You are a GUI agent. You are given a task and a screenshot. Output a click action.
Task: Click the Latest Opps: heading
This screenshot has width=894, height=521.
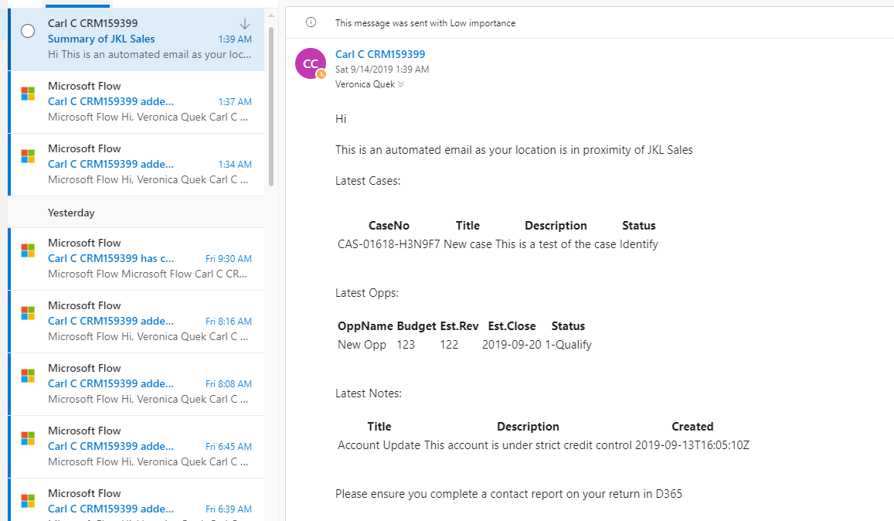pyautogui.click(x=366, y=293)
